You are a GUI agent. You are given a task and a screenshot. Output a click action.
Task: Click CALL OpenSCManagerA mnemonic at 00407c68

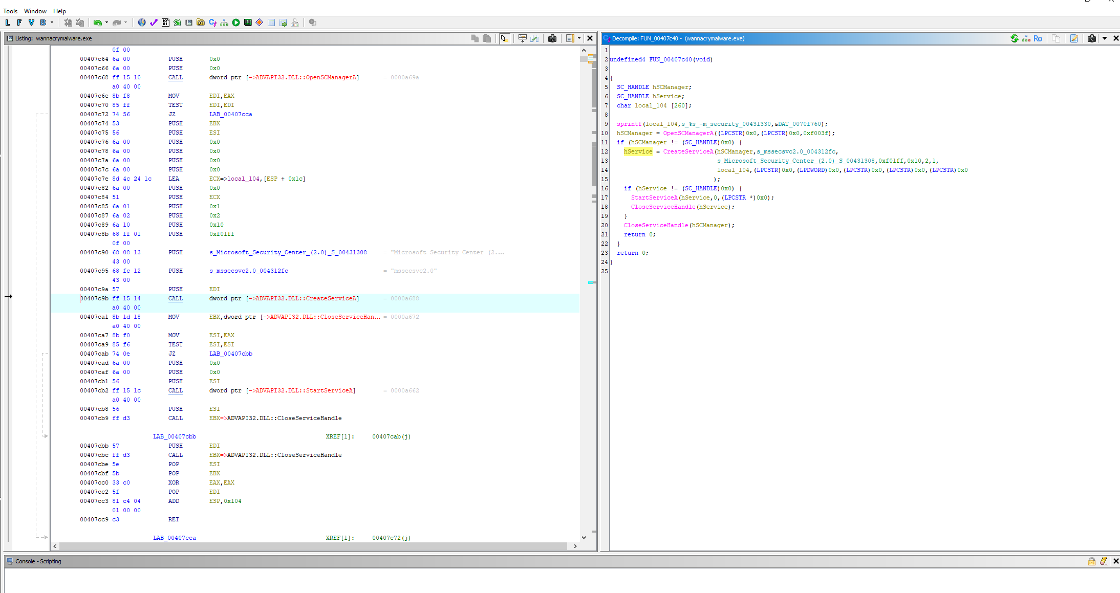(176, 78)
